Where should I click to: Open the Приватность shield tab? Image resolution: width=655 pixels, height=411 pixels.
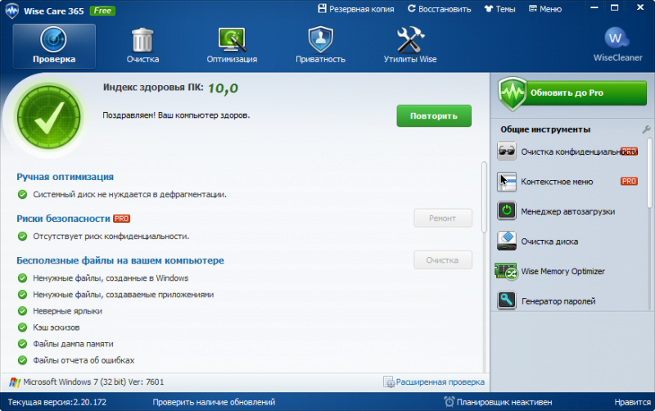(x=320, y=46)
